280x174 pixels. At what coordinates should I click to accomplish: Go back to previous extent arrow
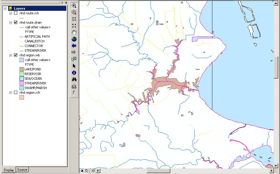click(x=74, y=46)
